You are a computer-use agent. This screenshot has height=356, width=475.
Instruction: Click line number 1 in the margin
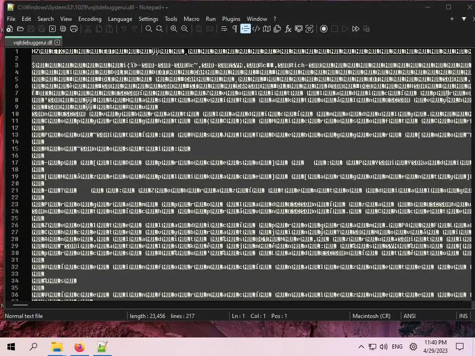click(17, 51)
